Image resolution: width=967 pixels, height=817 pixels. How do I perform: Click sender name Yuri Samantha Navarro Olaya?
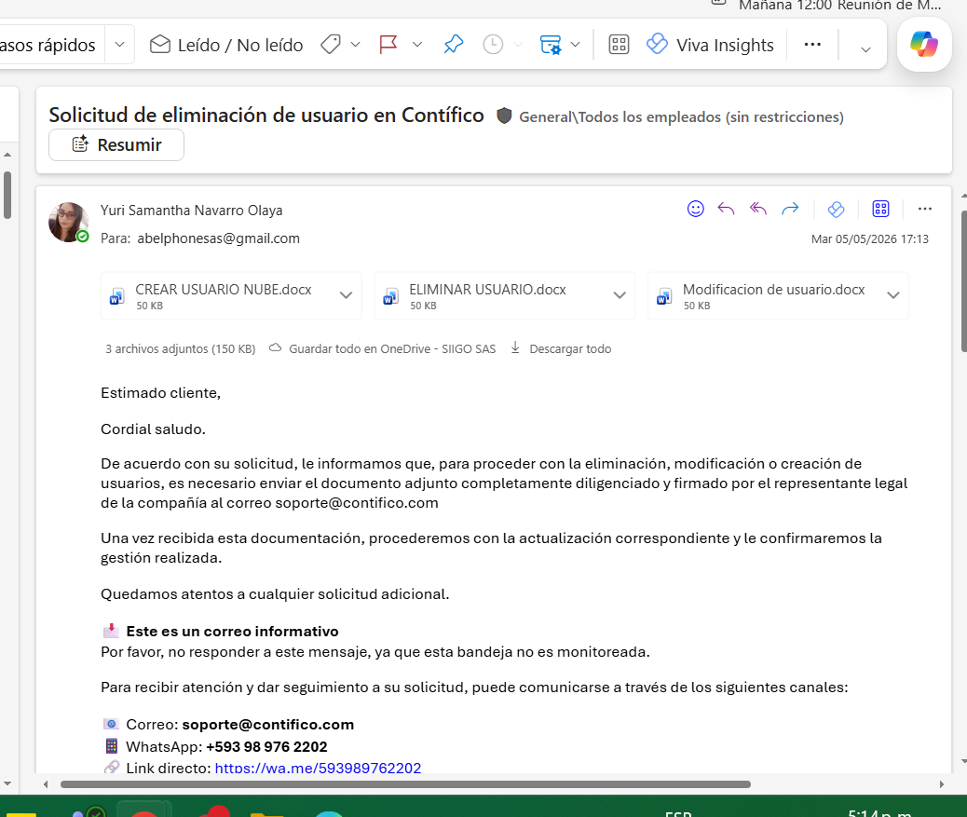[x=191, y=211]
